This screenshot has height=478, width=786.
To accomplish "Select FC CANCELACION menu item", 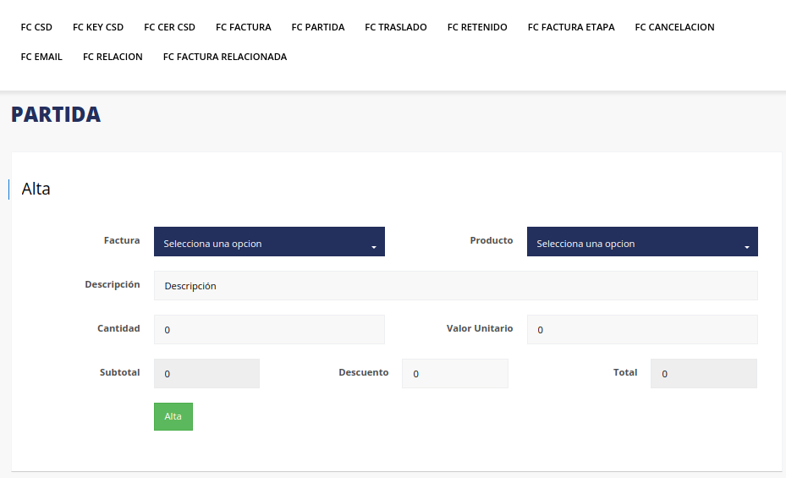I will tap(674, 27).
